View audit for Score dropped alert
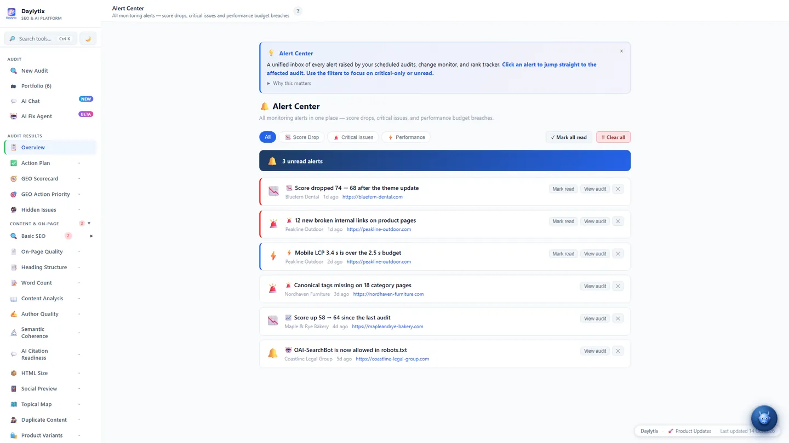789x443 pixels. pyautogui.click(x=595, y=189)
